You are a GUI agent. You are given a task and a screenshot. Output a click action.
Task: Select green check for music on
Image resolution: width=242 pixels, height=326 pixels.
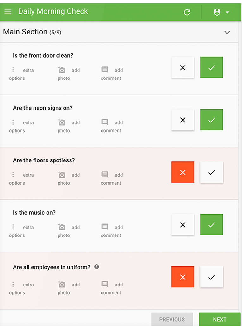pyautogui.click(x=212, y=225)
